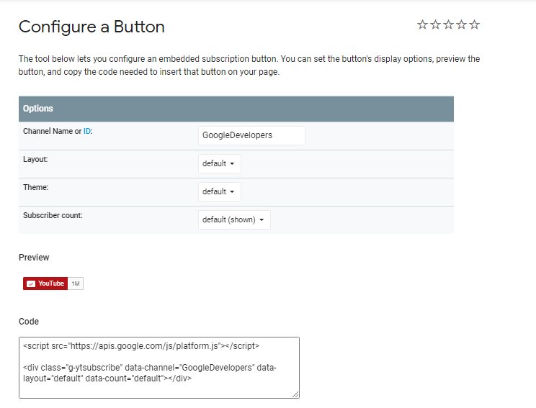Click the 1M subscriber count bubble
This screenshot has width=536, height=408.
click(76, 284)
